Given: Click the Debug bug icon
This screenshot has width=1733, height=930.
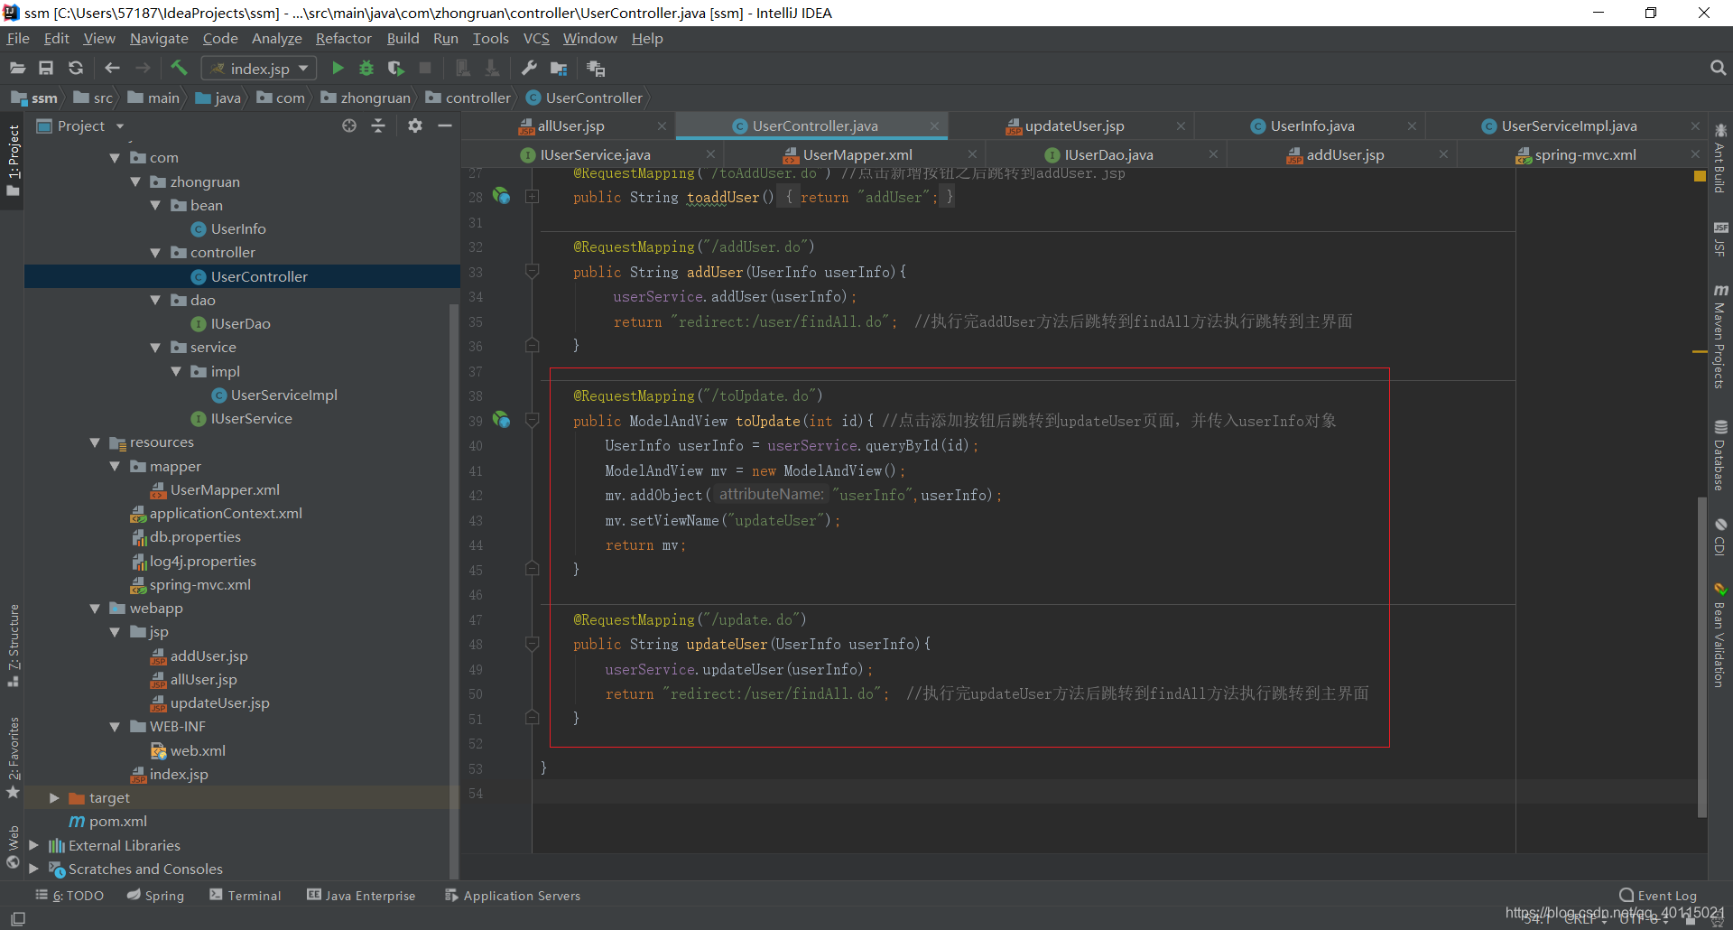Looking at the screenshot, I should tap(366, 68).
